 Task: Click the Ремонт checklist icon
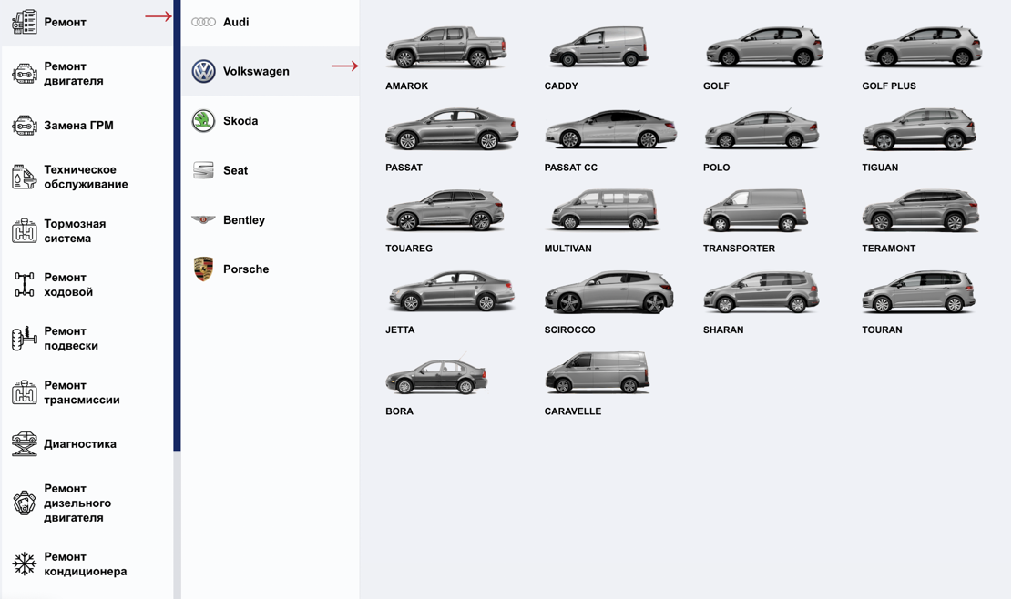pos(25,22)
